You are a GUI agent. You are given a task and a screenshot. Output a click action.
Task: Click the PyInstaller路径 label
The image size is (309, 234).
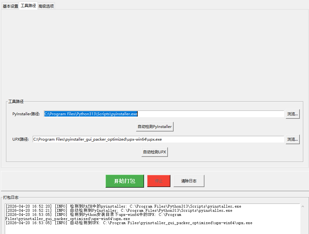[26, 114]
